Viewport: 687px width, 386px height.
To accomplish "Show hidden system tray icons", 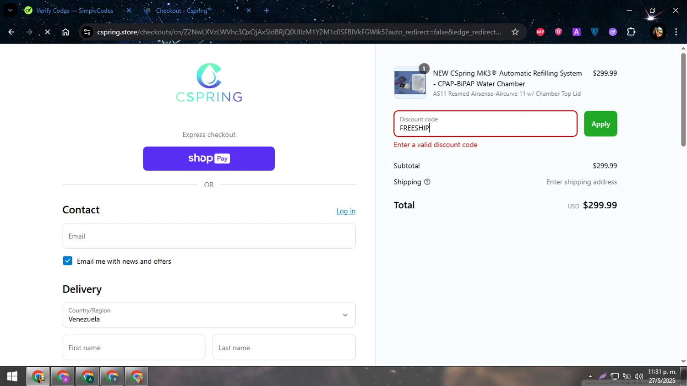I will pyautogui.click(x=590, y=376).
